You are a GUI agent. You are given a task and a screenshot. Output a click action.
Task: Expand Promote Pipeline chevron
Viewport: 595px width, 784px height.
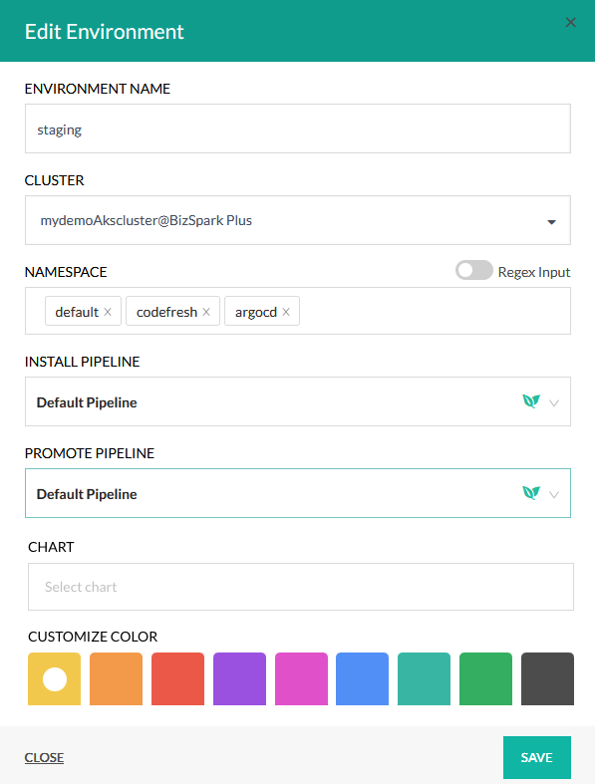pyautogui.click(x=554, y=494)
